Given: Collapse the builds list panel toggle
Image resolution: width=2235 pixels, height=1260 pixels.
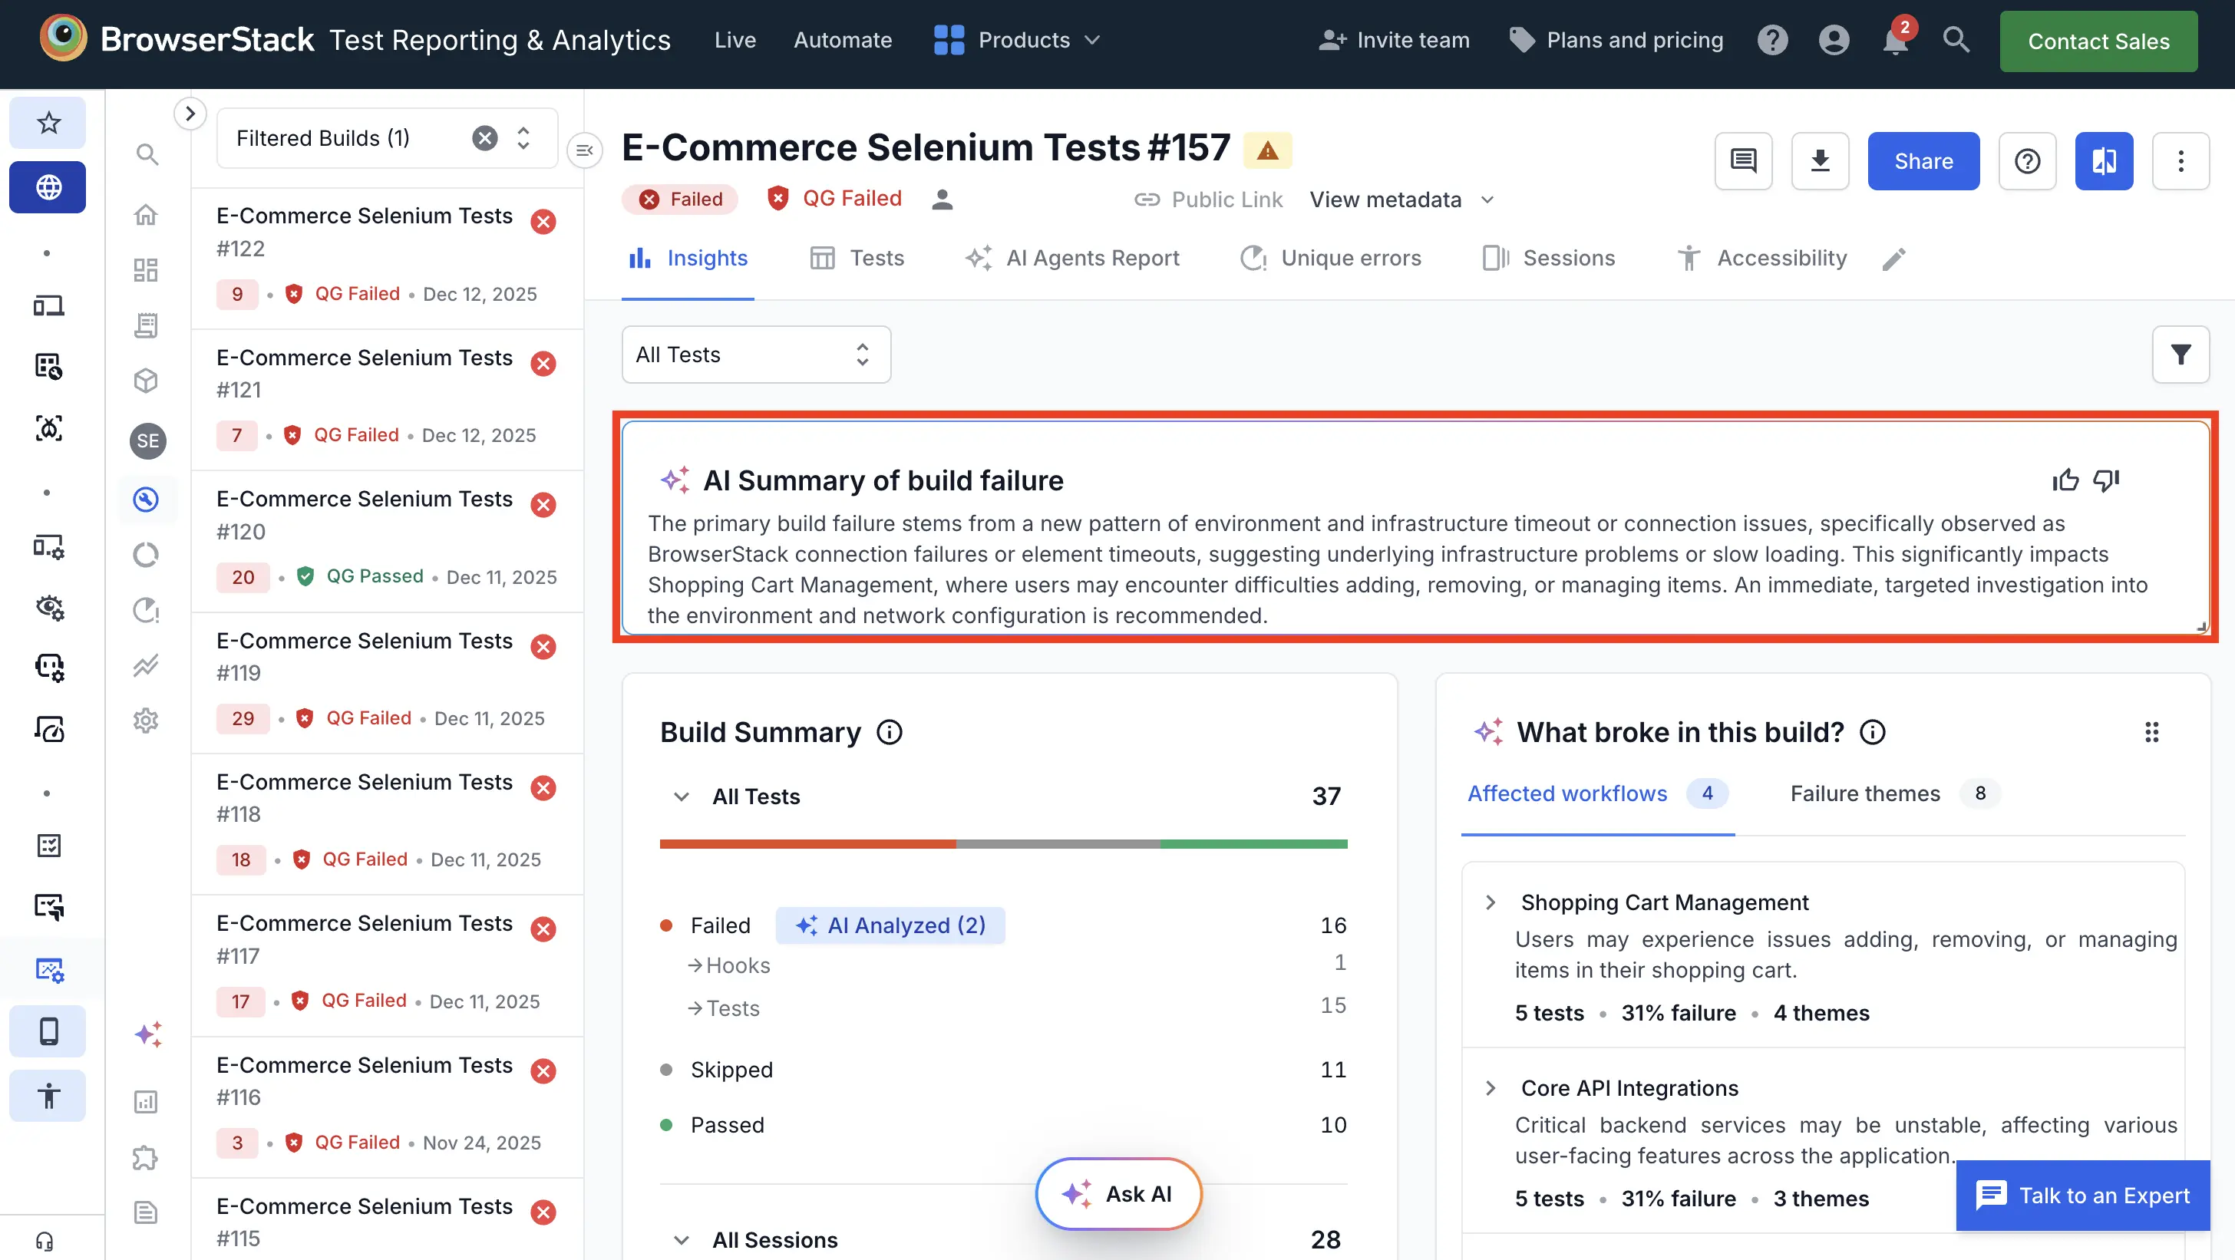Looking at the screenshot, I should pos(585,151).
